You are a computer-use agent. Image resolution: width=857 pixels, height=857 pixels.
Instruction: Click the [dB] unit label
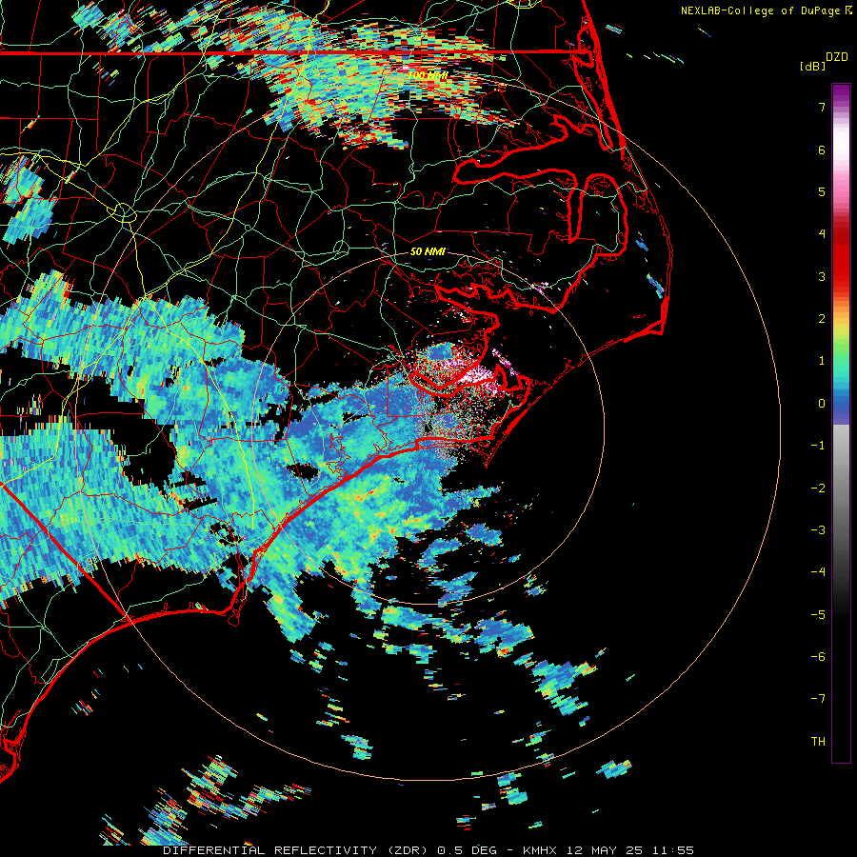813,66
